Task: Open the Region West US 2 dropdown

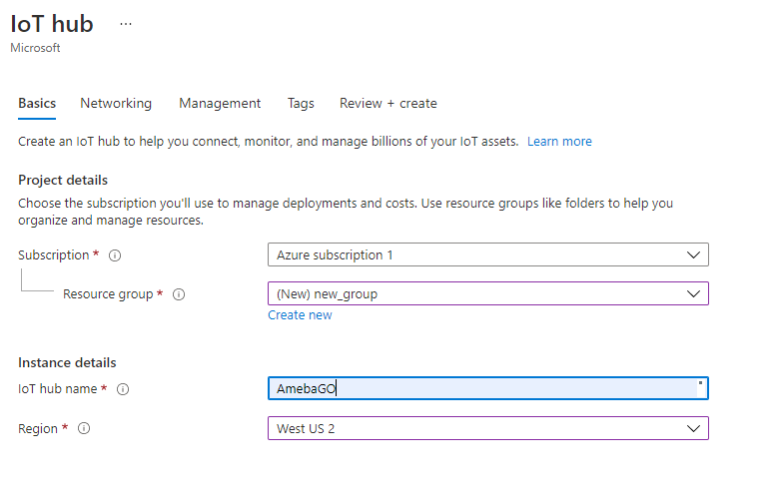Action: (487, 428)
